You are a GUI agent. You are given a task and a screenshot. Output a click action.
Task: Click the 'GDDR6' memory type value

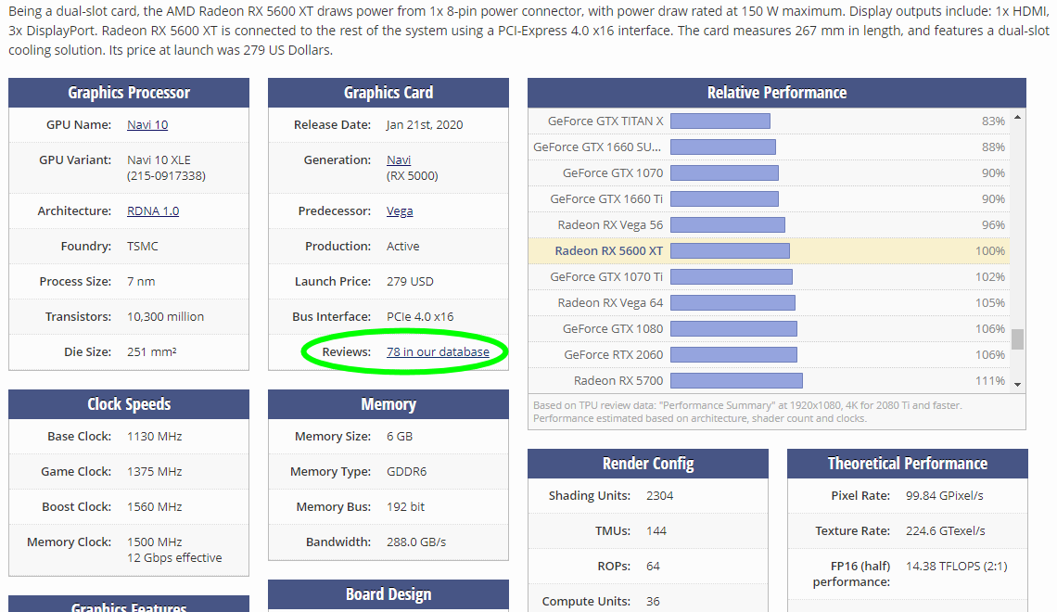coord(406,472)
